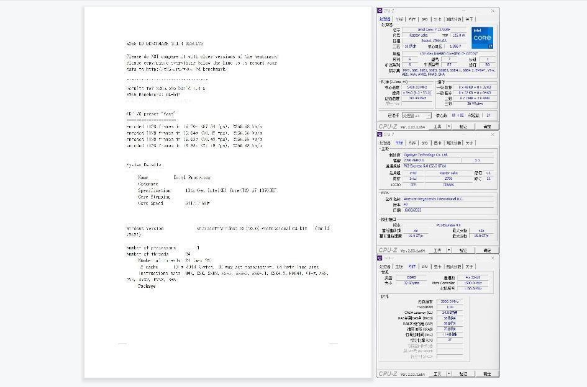Click the instruction set list starting with MMX
This screenshot has width=587, height=387.
(x=448, y=72)
